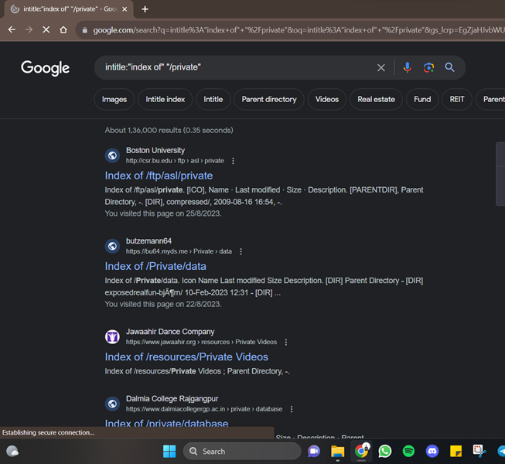Viewport: 505px width, 464px height.
Task: Open Sticky Notes from the taskbar
Action: [456, 451]
